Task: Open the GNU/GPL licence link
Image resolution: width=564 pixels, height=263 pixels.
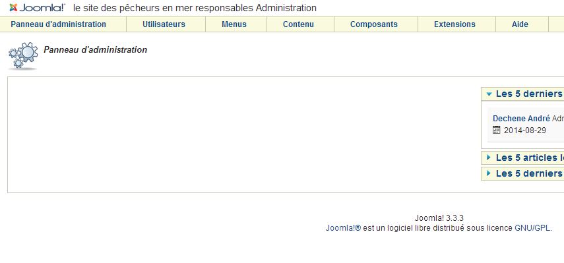Action: click(533, 228)
